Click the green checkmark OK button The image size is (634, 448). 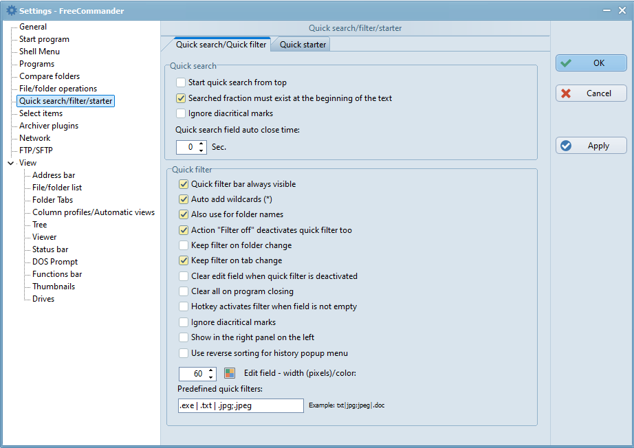click(x=591, y=63)
